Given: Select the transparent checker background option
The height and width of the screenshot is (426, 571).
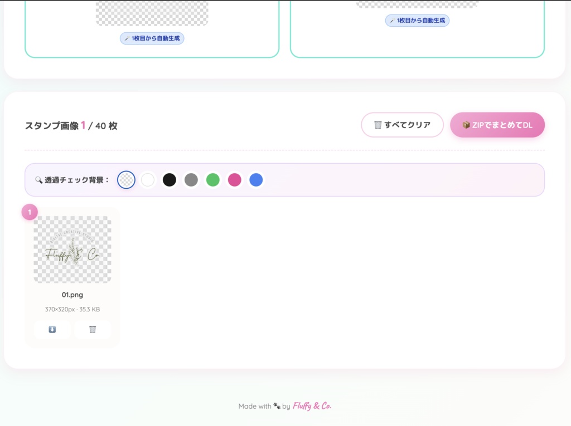Looking at the screenshot, I should (126, 179).
